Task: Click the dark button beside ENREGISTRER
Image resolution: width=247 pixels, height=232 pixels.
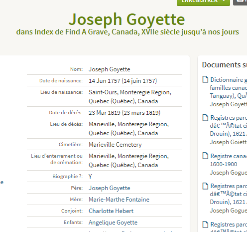Action: (240, 2)
